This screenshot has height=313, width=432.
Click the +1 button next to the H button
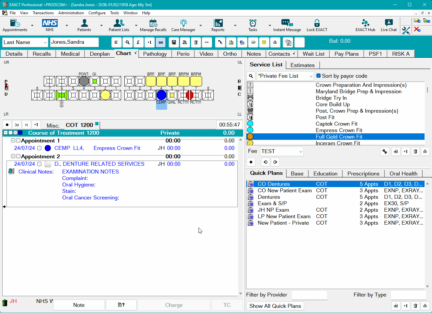click(x=36, y=125)
